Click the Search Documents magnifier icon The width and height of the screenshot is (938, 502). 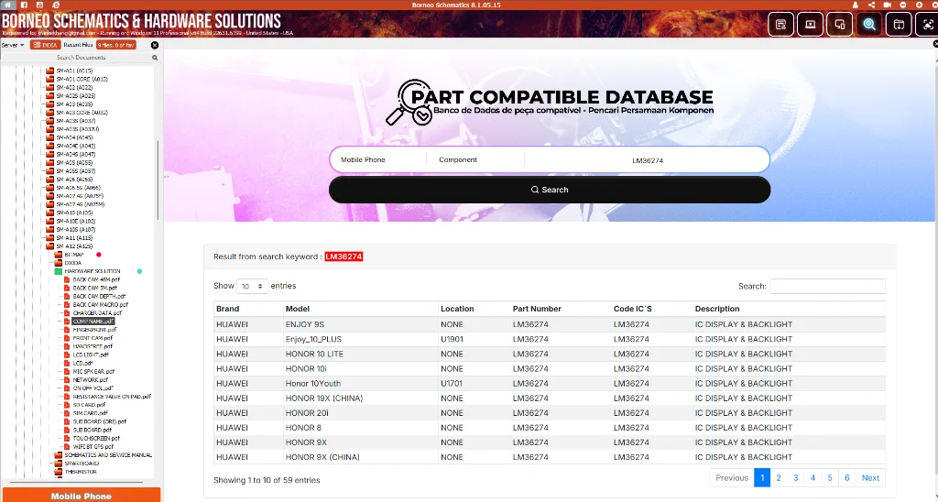tap(154, 58)
